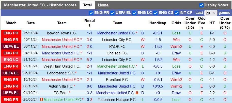Open the Last 20 games dropdown

[x=211, y=13]
